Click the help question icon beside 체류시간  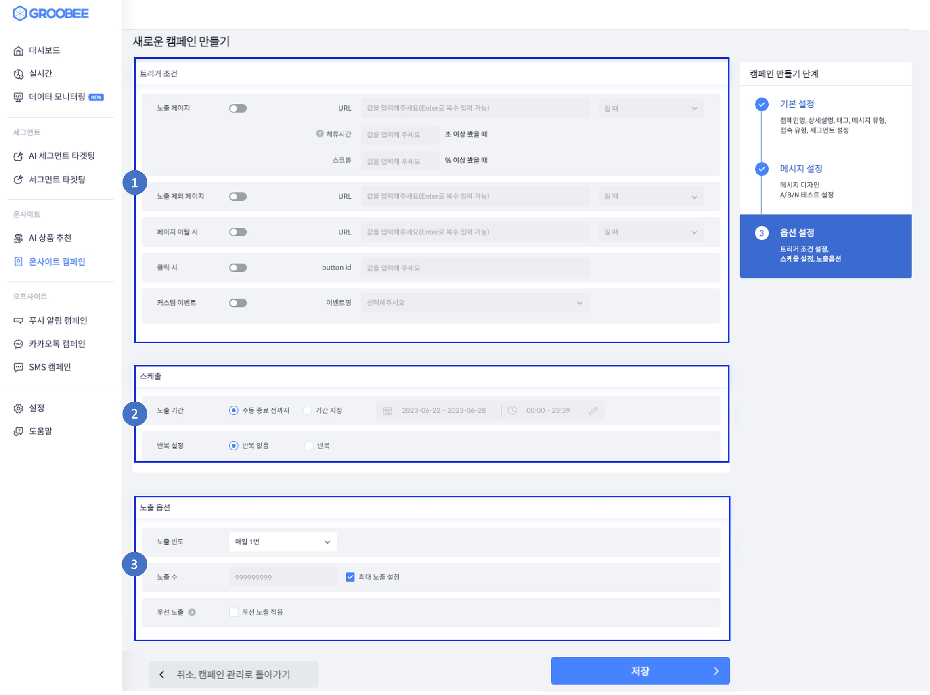tap(320, 134)
